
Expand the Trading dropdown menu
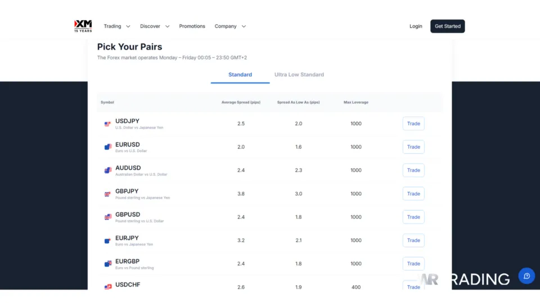coord(116,26)
